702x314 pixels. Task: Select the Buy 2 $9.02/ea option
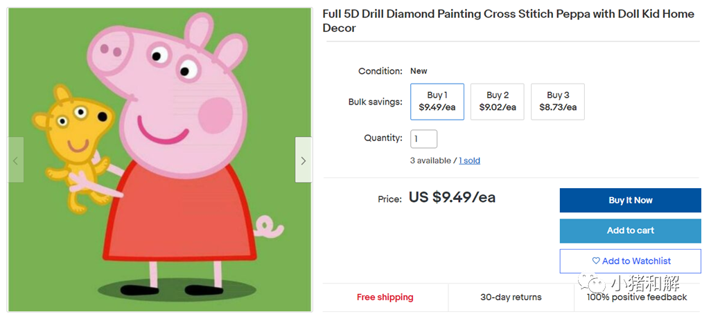tap(497, 102)
